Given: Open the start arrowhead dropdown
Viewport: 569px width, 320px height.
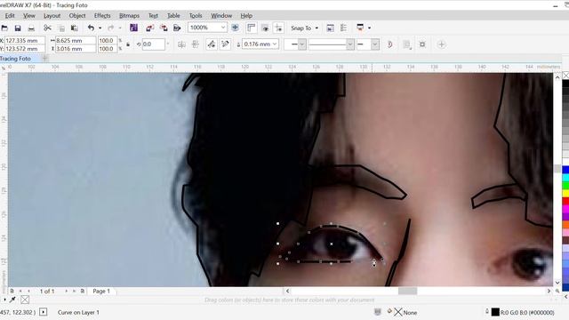Looking at the screenshot, I should 302,44.
